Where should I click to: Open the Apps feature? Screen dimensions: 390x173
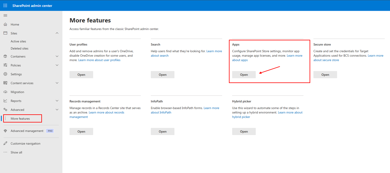[x=244, y=75]
